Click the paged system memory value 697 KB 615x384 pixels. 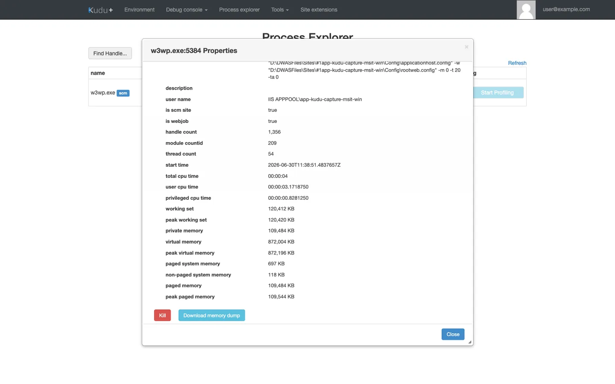pos(276,264)
